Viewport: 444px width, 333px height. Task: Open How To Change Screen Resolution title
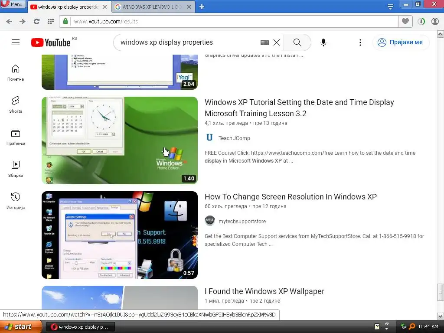click(291, 197)
